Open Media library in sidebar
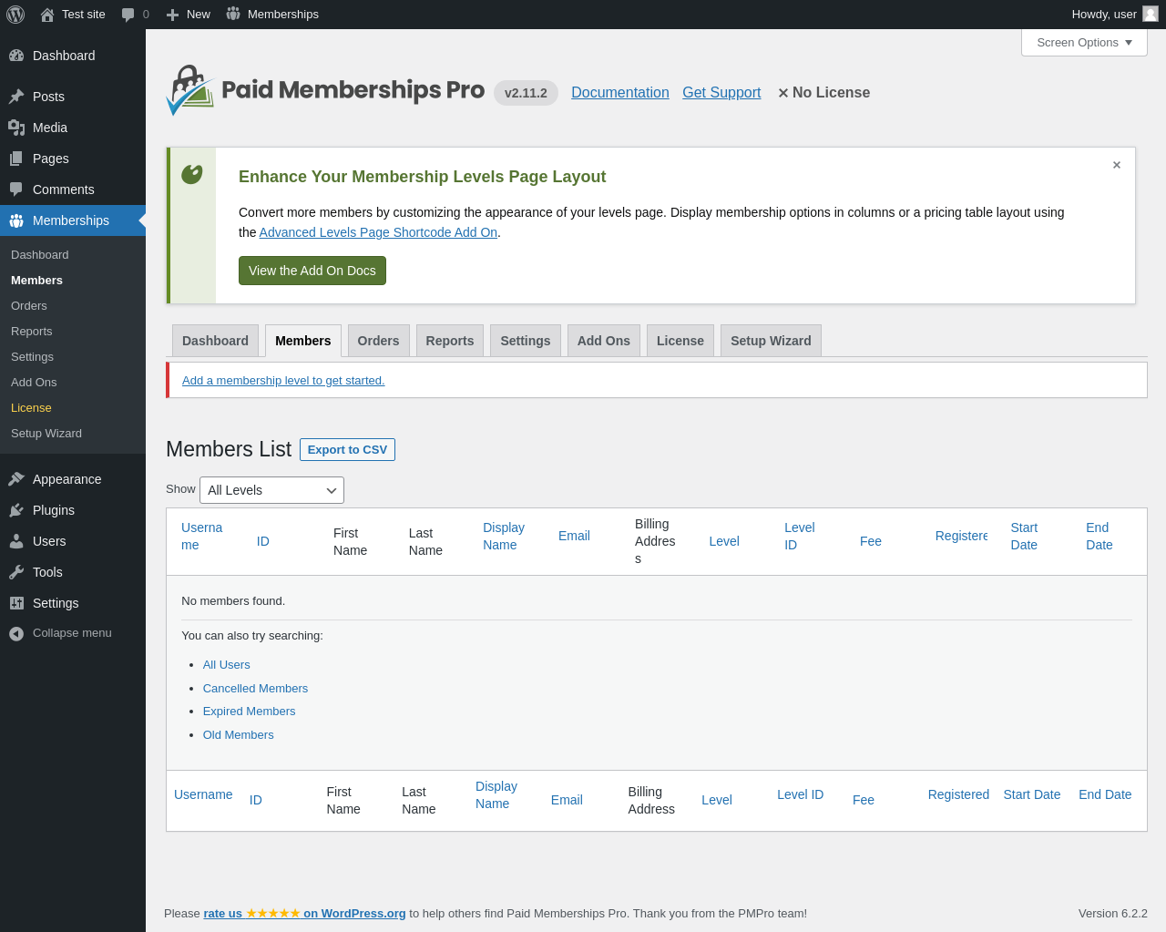 click(x=73, y=128)
